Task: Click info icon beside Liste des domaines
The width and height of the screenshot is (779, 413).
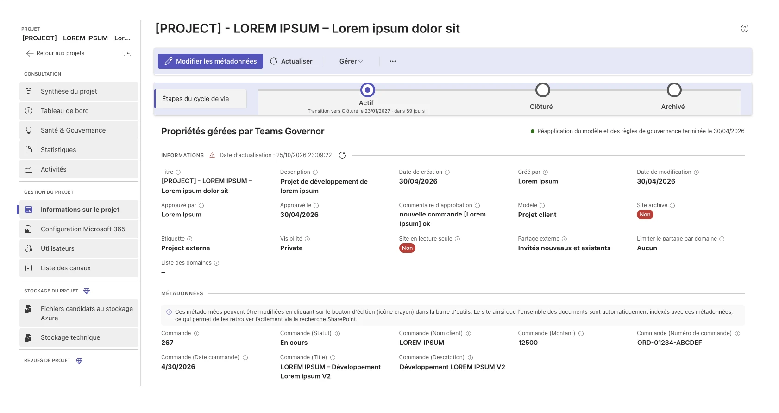Action: click(217, 263)
